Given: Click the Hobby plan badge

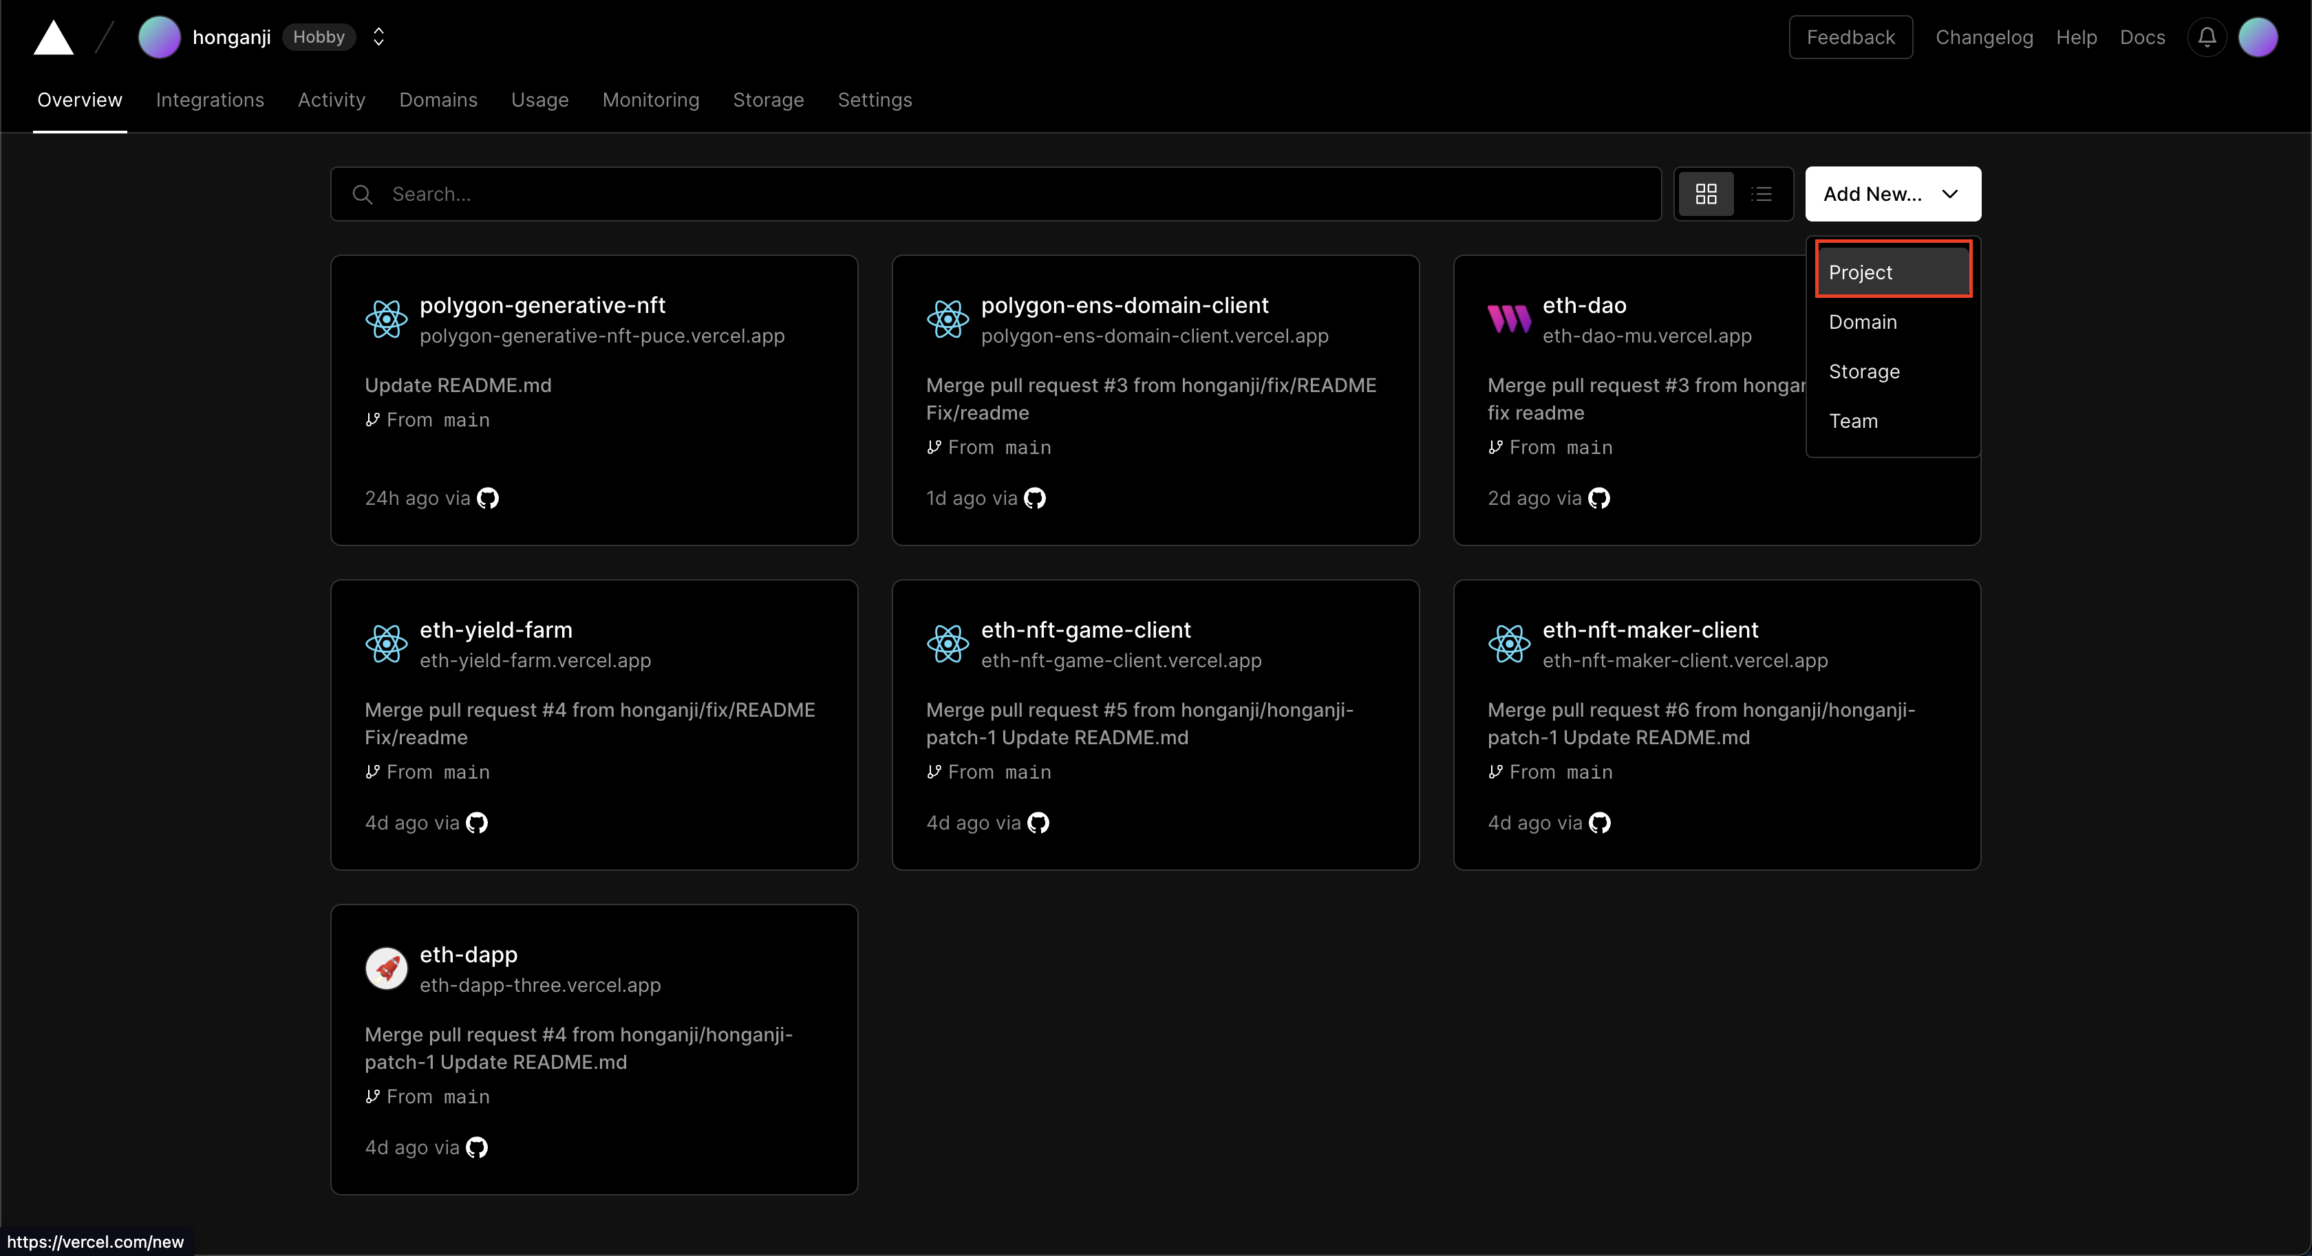Looking at the screenshot, I should click(319, 36).
